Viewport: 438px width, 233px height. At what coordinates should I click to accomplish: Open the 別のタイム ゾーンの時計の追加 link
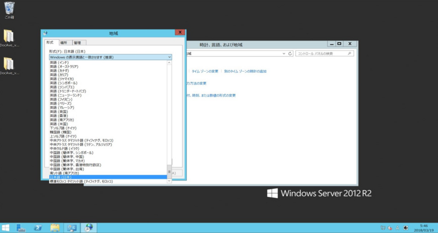tap(245, 72)
